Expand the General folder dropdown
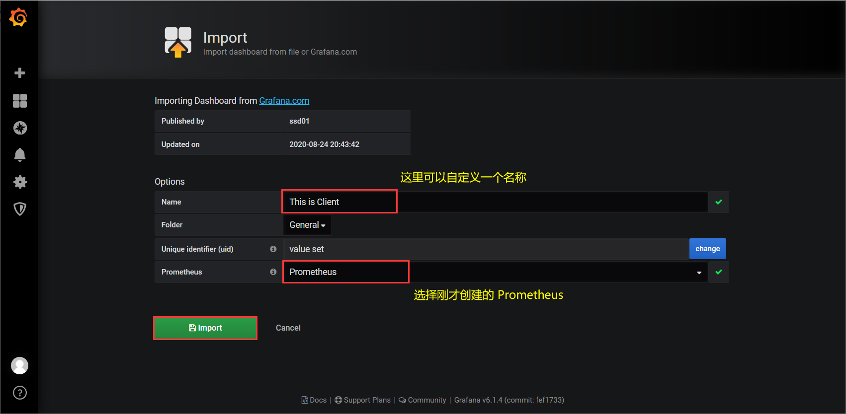 tap(307, 225)
